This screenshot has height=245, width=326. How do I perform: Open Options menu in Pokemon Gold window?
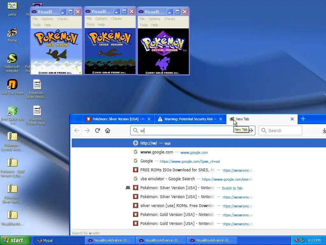(47, 19)
